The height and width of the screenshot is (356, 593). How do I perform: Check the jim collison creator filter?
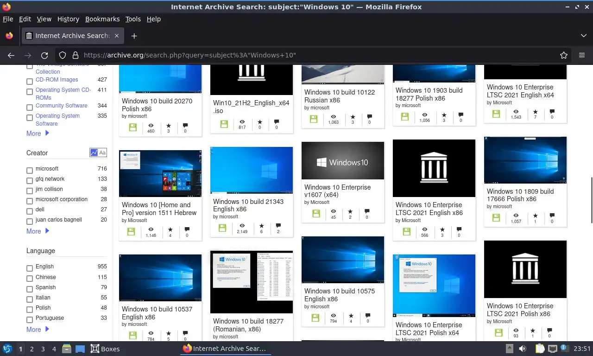pyautogui.click(x=30, y=191)
